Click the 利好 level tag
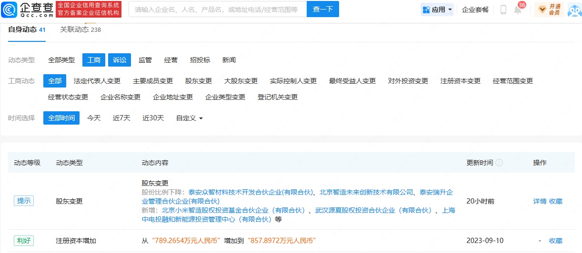The height and width of the screenshot is (253, 582). click(24, 240)
